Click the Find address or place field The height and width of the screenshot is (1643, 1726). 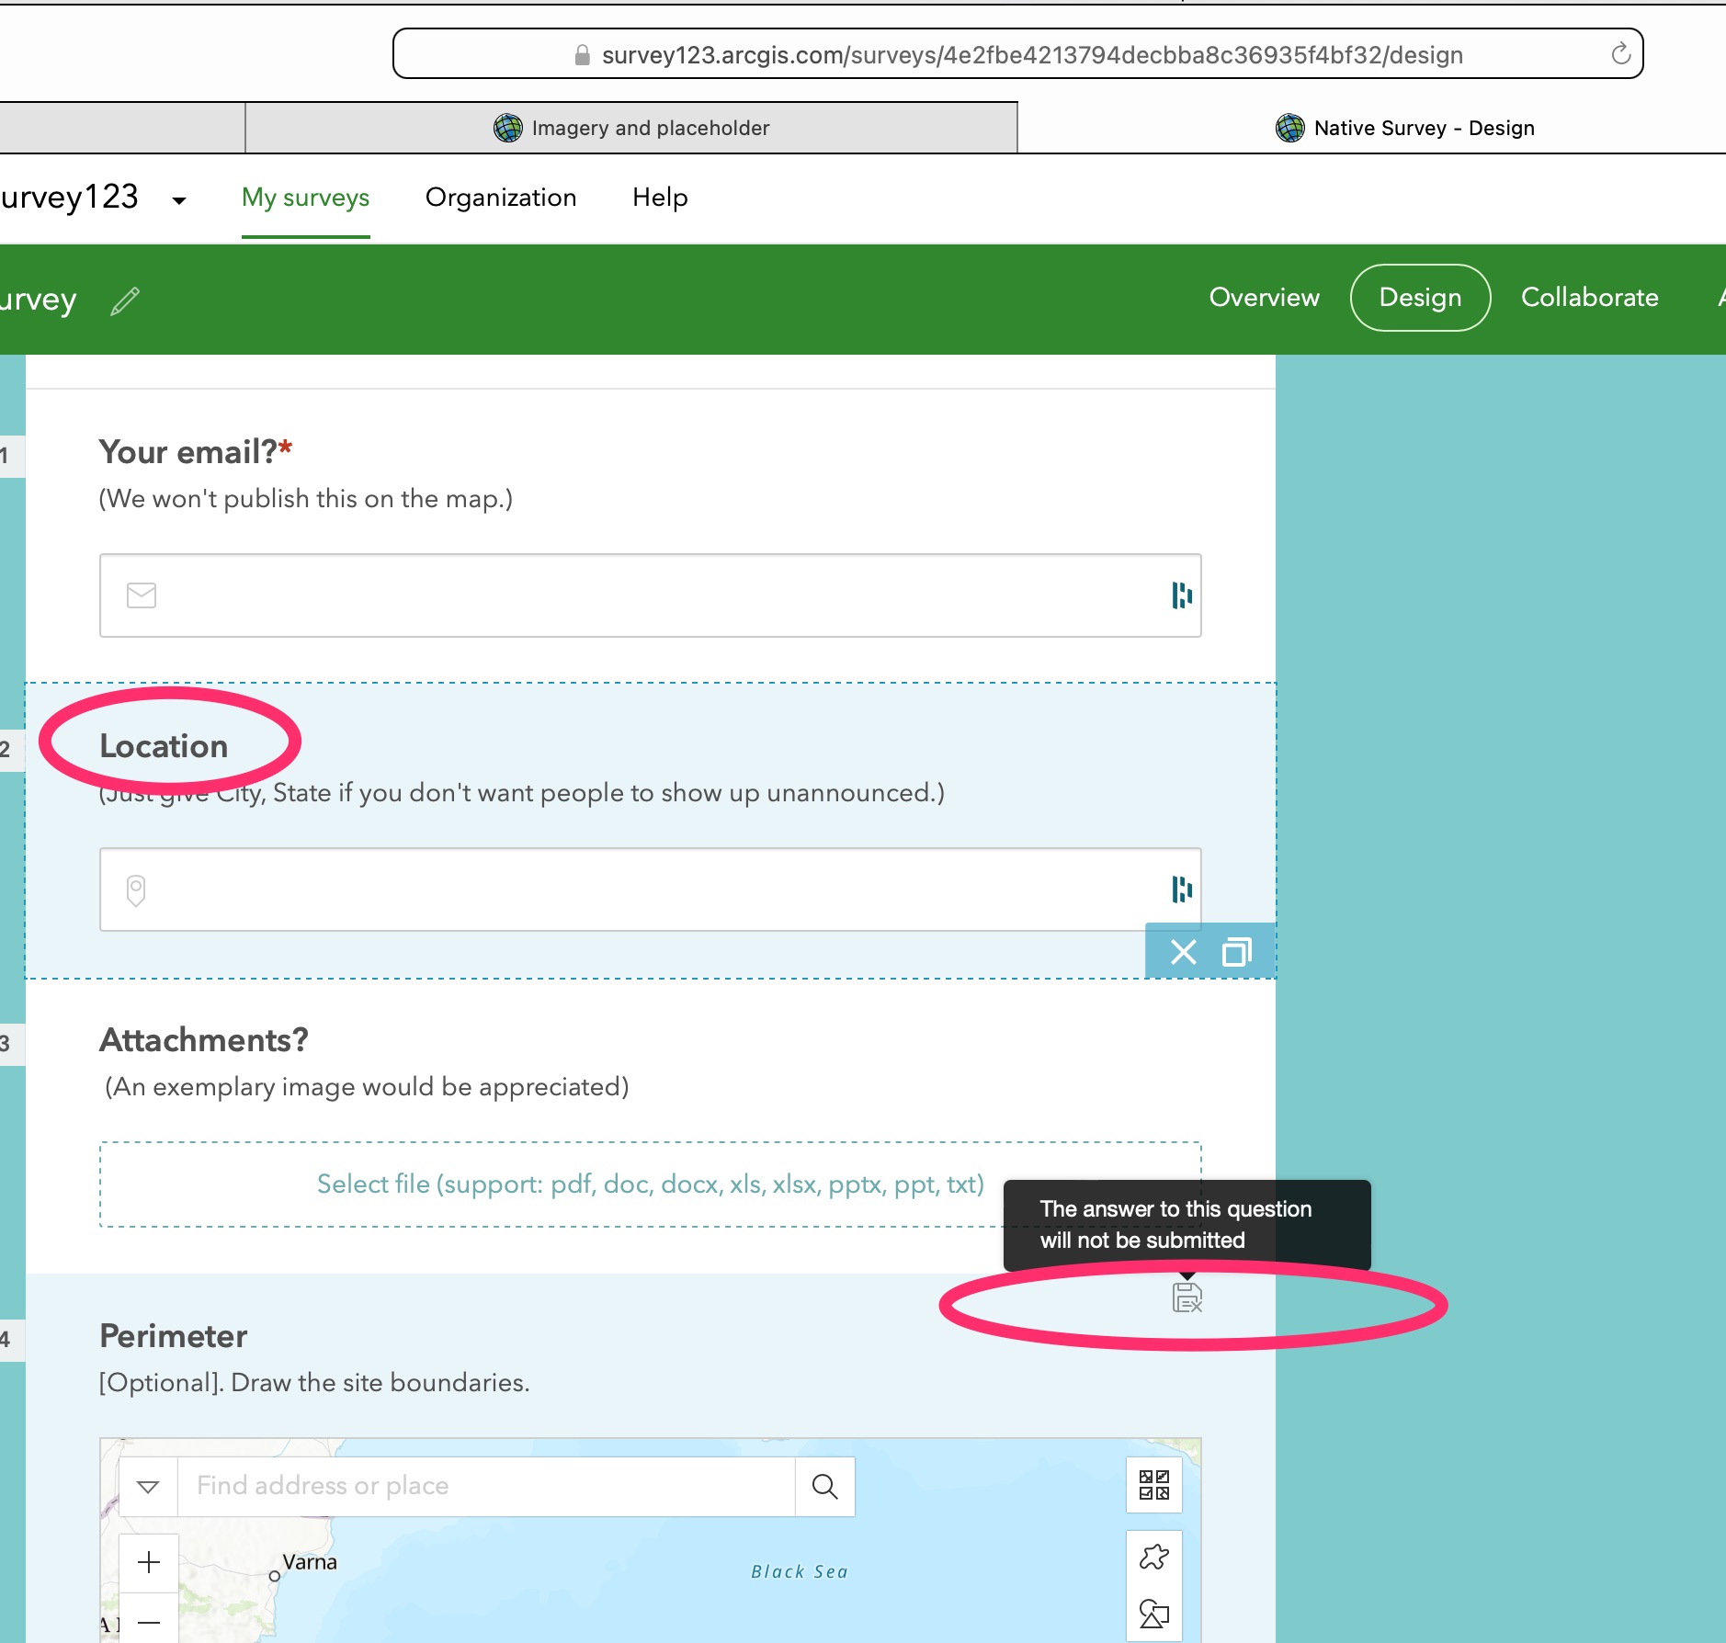click(x=414, y=1486)
